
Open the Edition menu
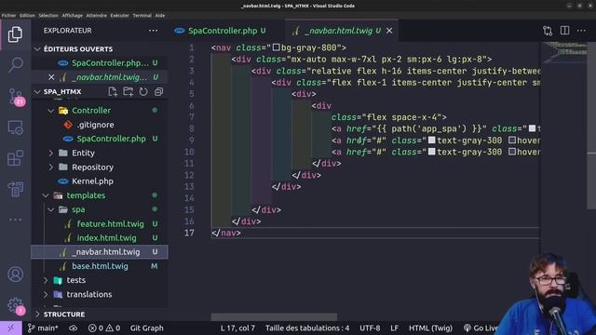(x=27, y=16)
